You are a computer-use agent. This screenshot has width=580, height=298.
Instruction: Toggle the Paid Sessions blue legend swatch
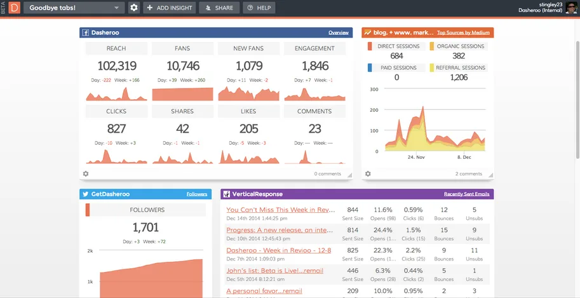(x=370, y=68)
